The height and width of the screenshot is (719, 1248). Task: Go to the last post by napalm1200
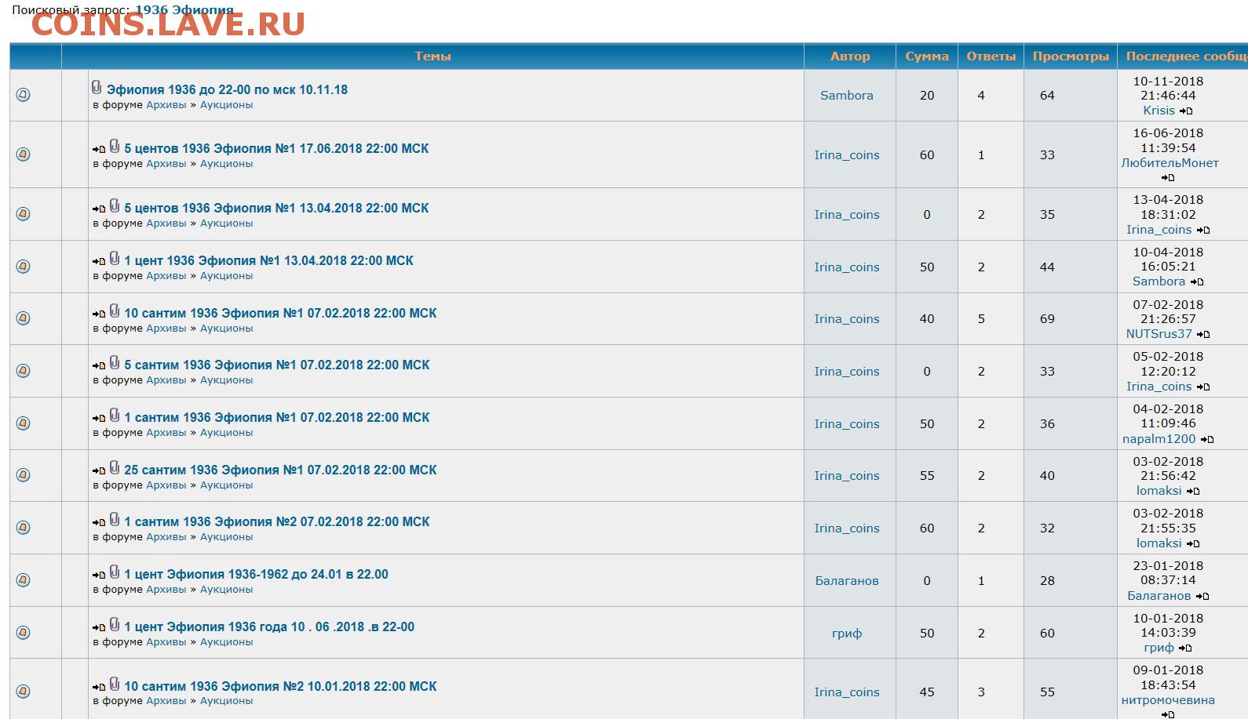tap(1207, 440)
